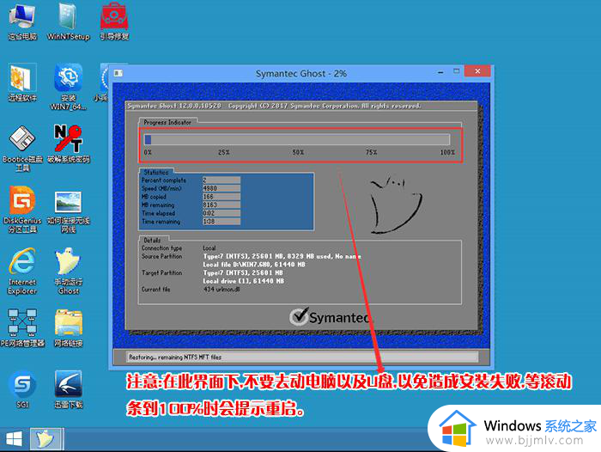Click the Ghost progress indicator bar

pos(297,139)
